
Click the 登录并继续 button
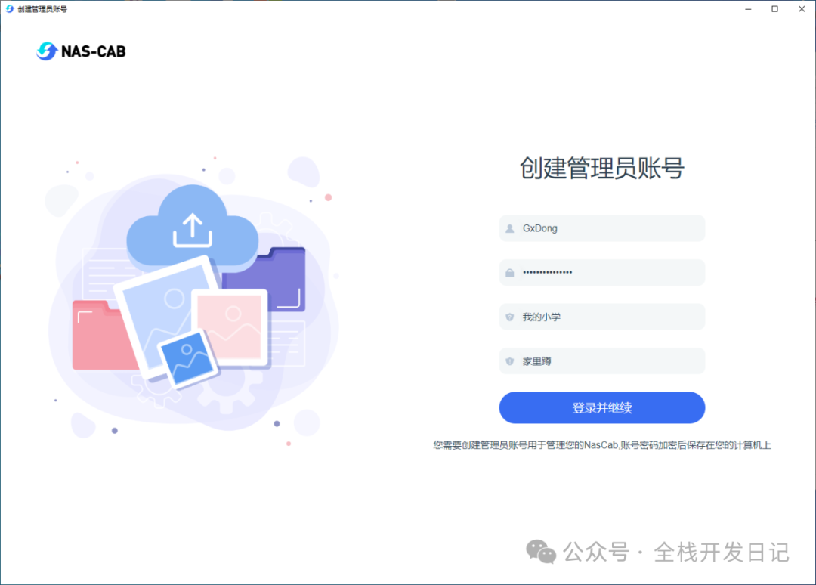pos(602,407)
